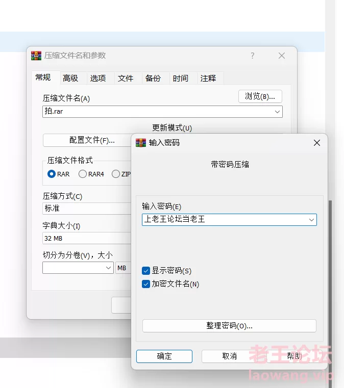Close the 压缩文件名和参数 dialog
This screenshot has width=344, height=388.
282,56
